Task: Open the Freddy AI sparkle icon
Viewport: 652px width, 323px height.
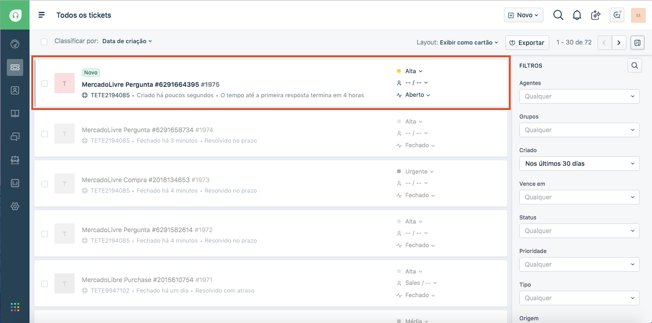Action: (596, 15)
